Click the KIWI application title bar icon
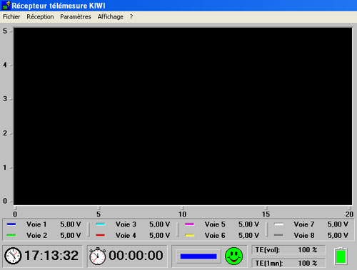 (x=6, y=6)
